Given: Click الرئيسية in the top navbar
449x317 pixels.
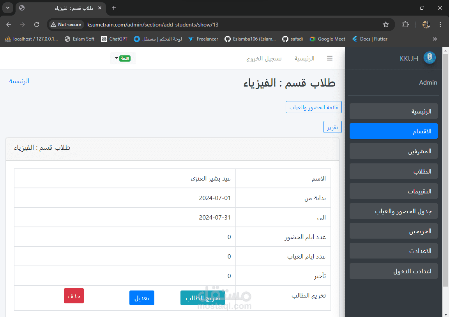Looking at the screenshot, I should (x=304, y=58).
